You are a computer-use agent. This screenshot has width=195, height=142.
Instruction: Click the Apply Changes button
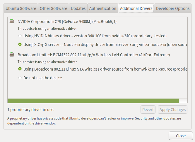[x=172, y=110]
